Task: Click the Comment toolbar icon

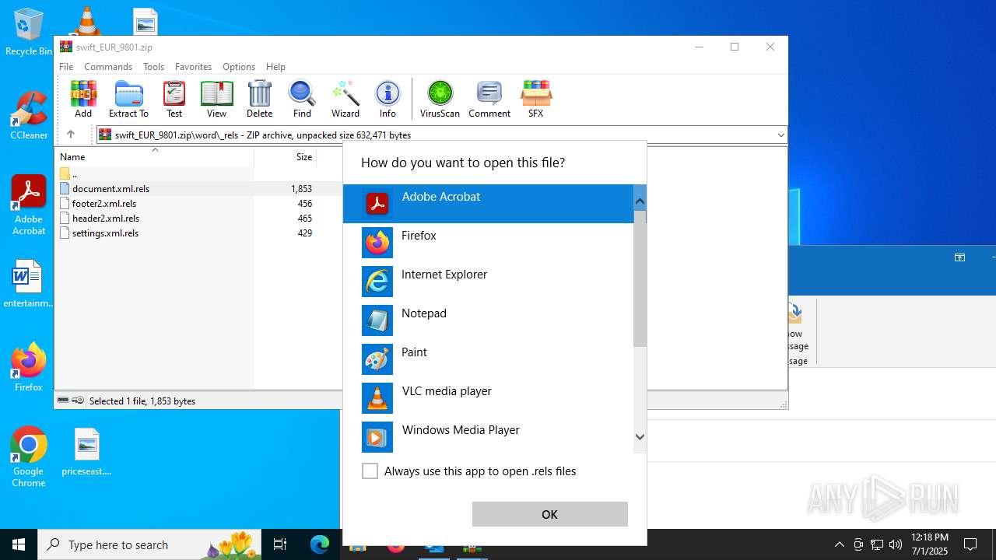Action: pyautogui.click(x=489, y=99)
